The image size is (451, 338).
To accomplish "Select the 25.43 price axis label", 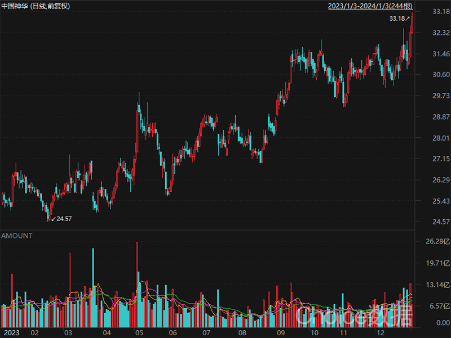I will point(434,201).
